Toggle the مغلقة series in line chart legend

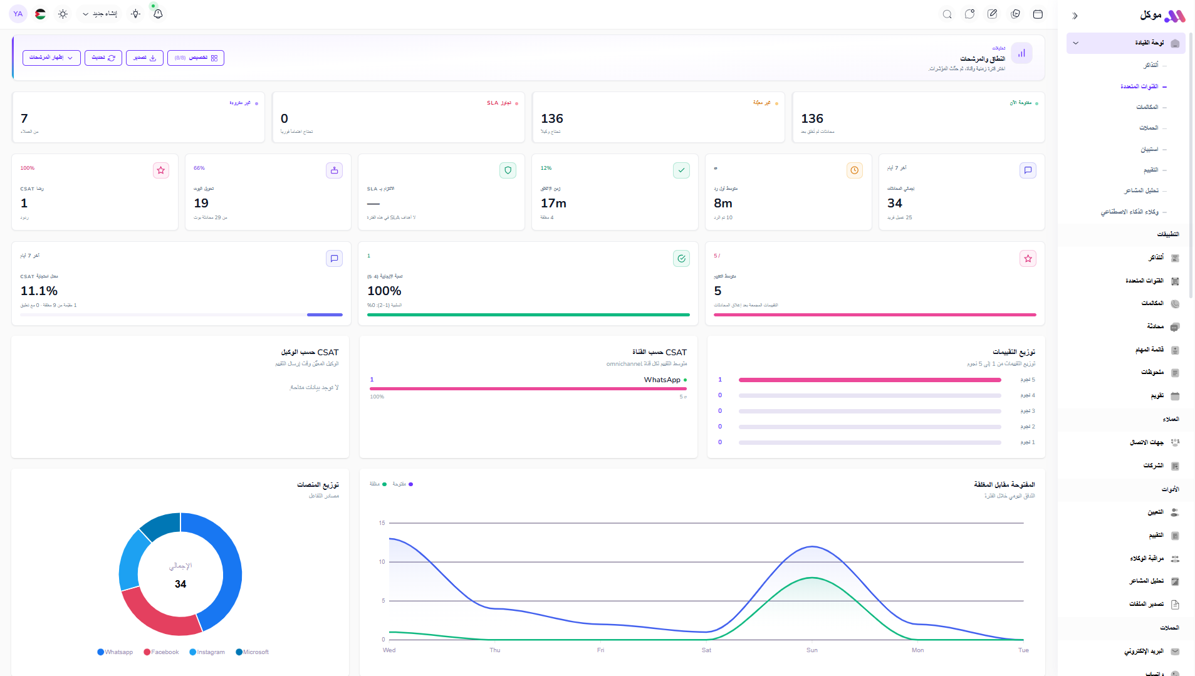[x=378, y=484]
